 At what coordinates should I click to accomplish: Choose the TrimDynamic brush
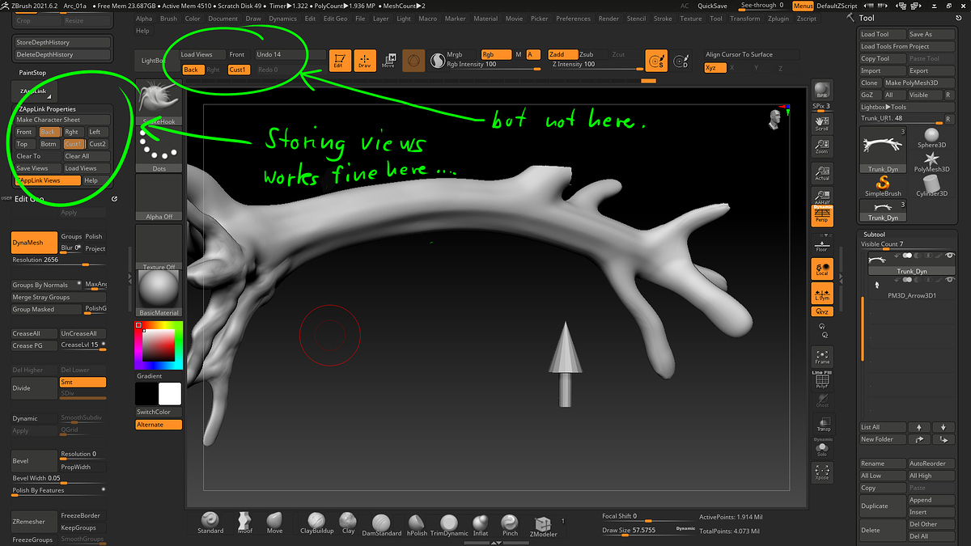[x=449, y=523]
